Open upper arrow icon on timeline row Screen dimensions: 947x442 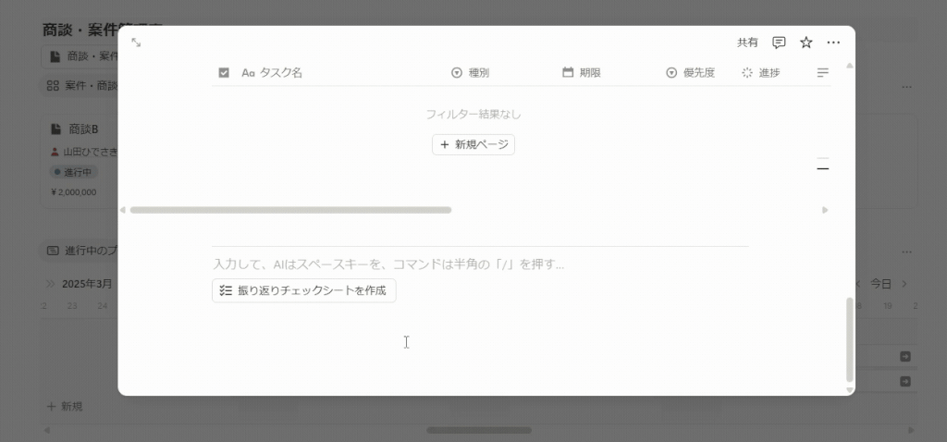click(905, 357)
